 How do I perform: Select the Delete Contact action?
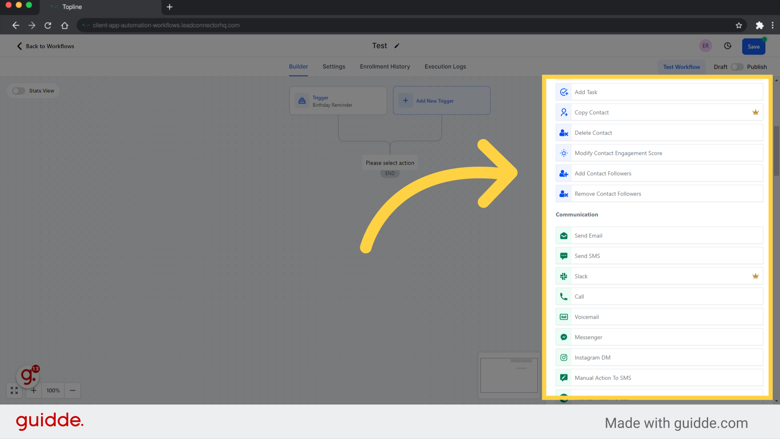[659, 133]
